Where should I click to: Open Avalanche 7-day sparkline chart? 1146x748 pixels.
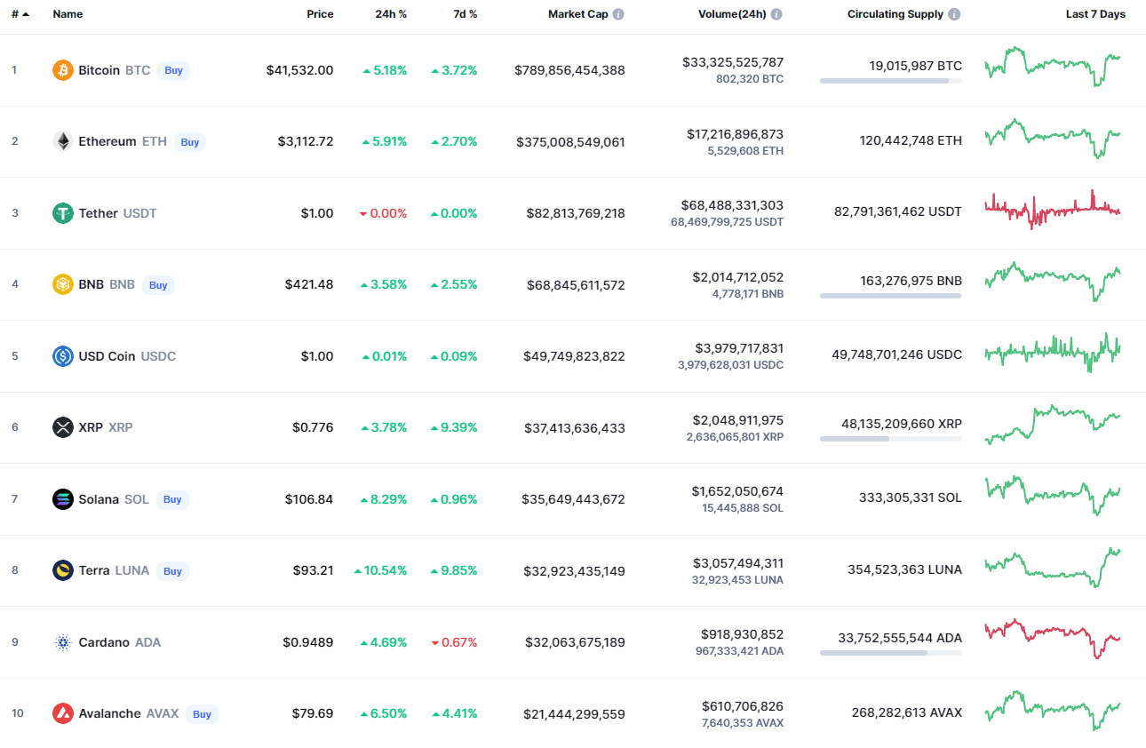[x=1053, y=711]
